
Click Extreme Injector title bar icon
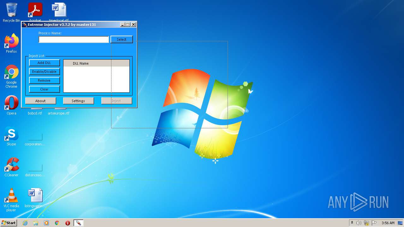click(x=25, y=25)
